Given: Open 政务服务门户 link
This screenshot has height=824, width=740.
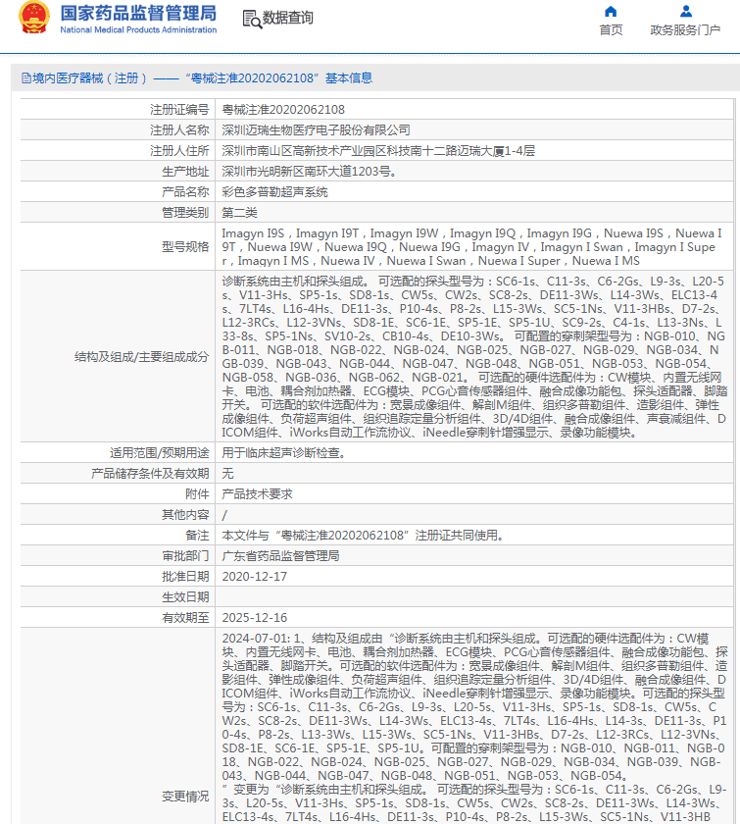Looking at the screenshot, I should point(685,30).
